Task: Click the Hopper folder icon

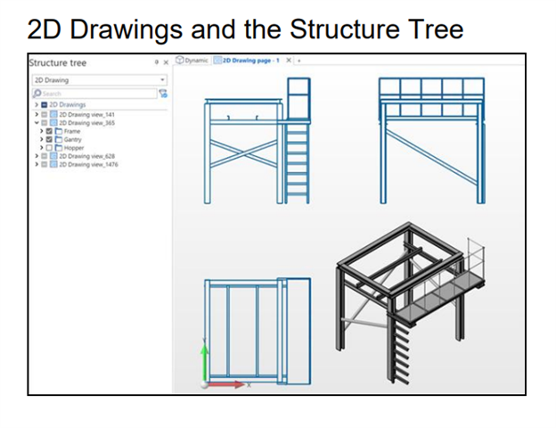Action: (58, 148)
